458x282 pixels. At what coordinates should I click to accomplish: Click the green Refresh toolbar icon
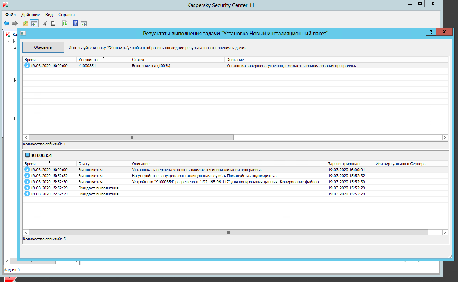click(x=64, y=24)
